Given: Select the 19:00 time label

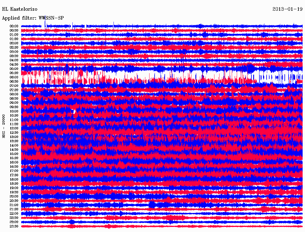Looking at the screenshot, I should pos(14,188).
